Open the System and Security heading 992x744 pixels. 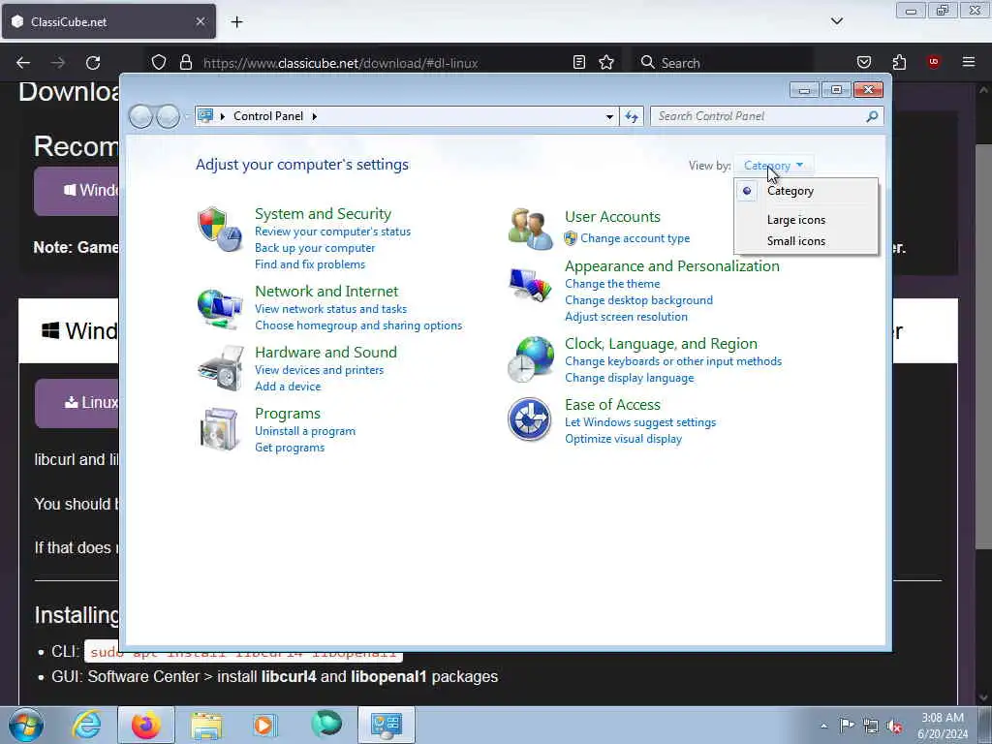click(323, 214)
